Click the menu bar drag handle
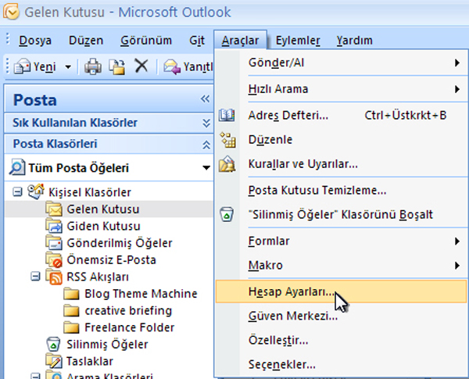 [x=8, y=39]
